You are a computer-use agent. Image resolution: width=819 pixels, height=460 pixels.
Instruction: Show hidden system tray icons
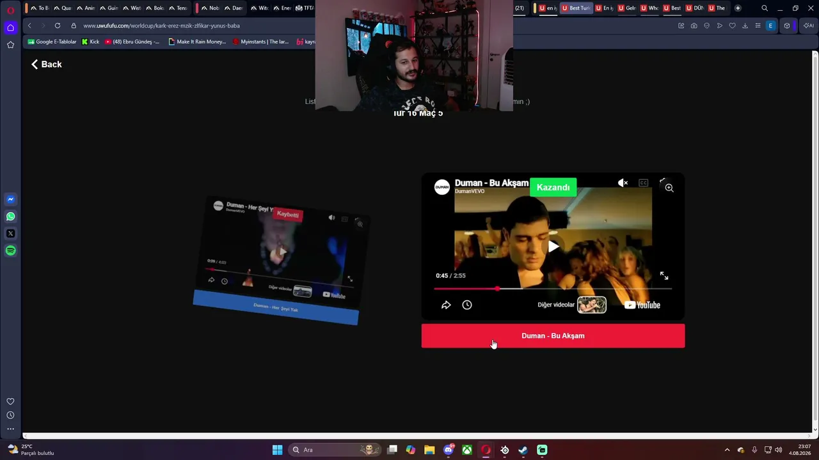coord(727,450)
